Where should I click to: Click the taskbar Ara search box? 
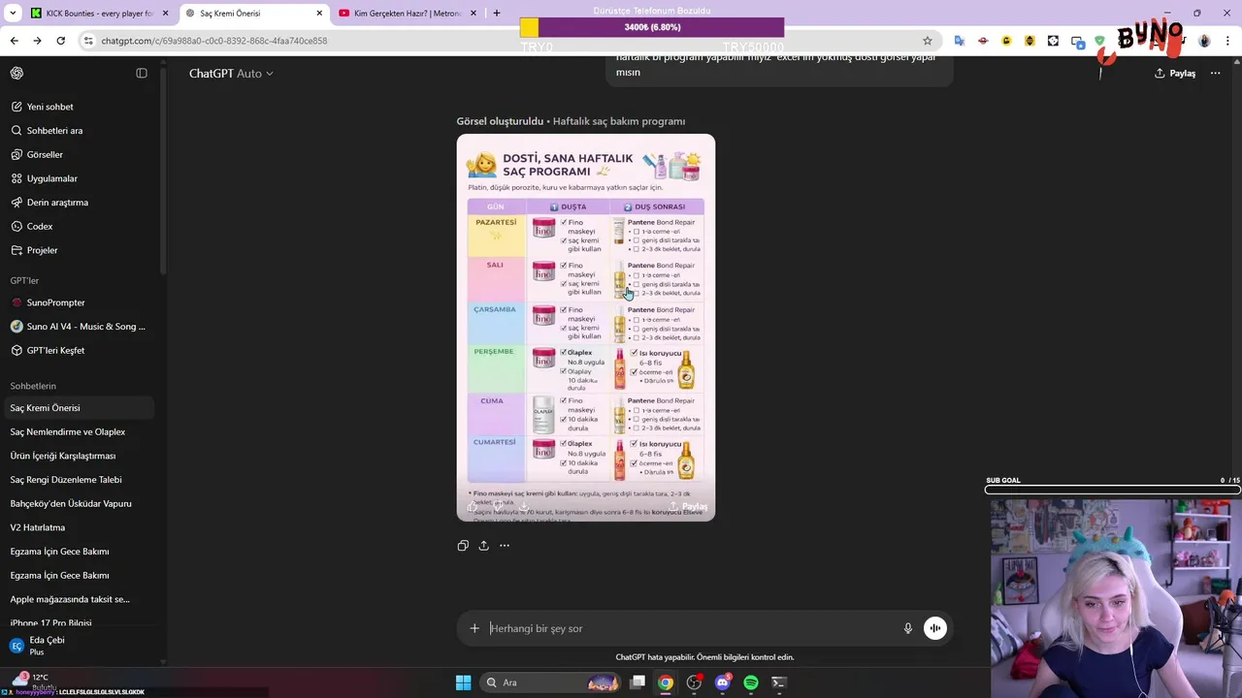point(550,682)
